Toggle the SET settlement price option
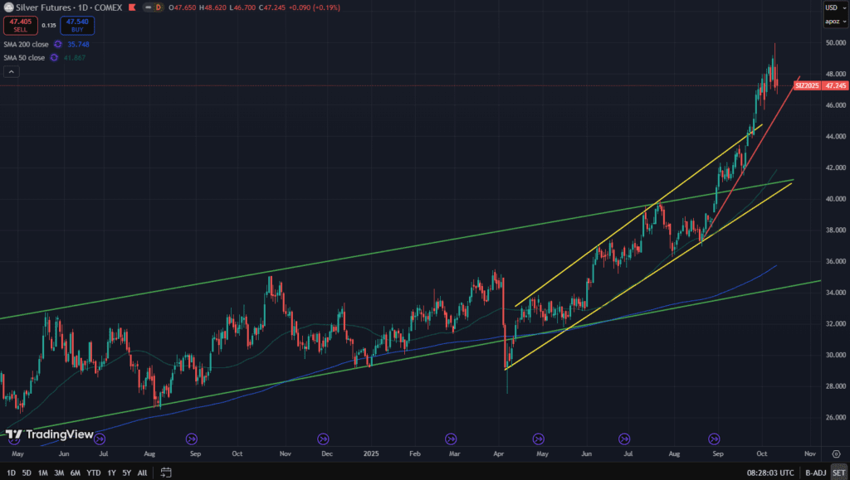 [838, 473]
